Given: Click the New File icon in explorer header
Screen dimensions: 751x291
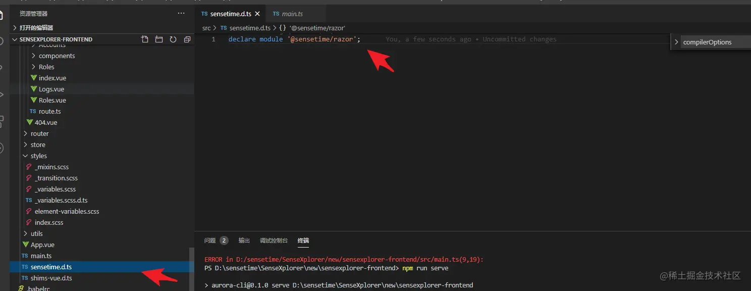Looking at the screenshot, I should pos(145,39).
